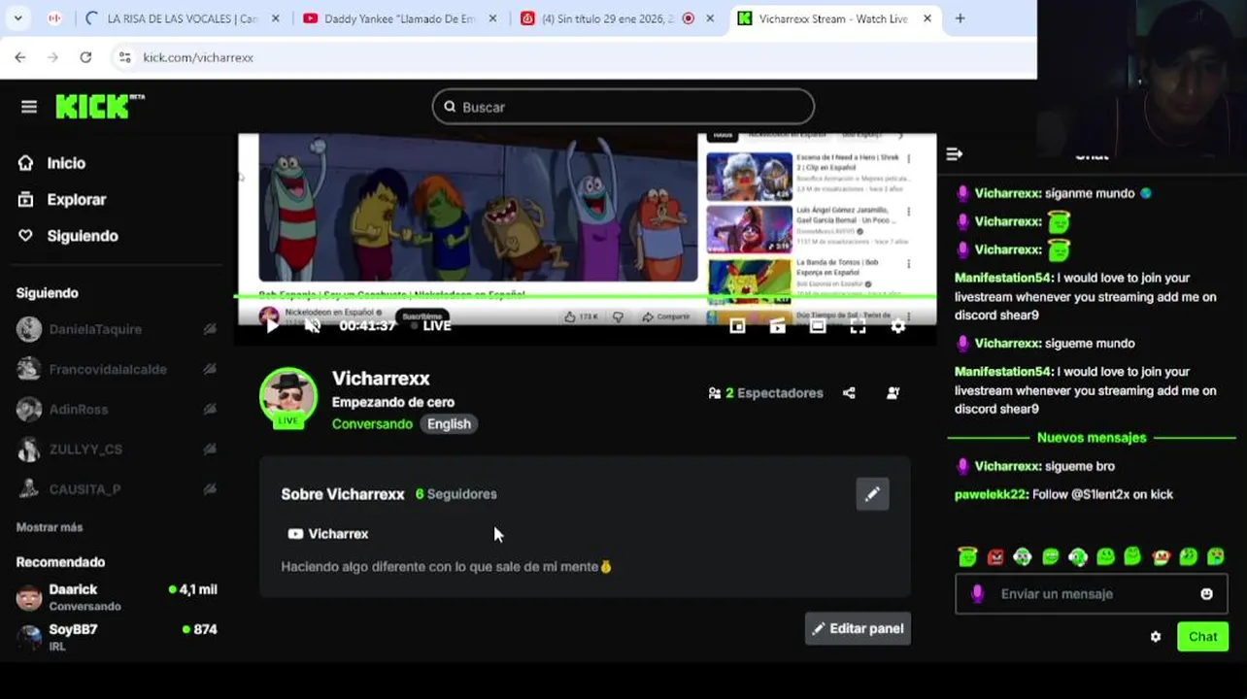
Task: Open recommended channel Daarick
Action: [117, 597]
